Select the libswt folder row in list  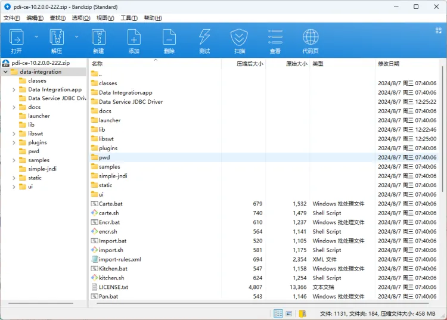[264, 139]
